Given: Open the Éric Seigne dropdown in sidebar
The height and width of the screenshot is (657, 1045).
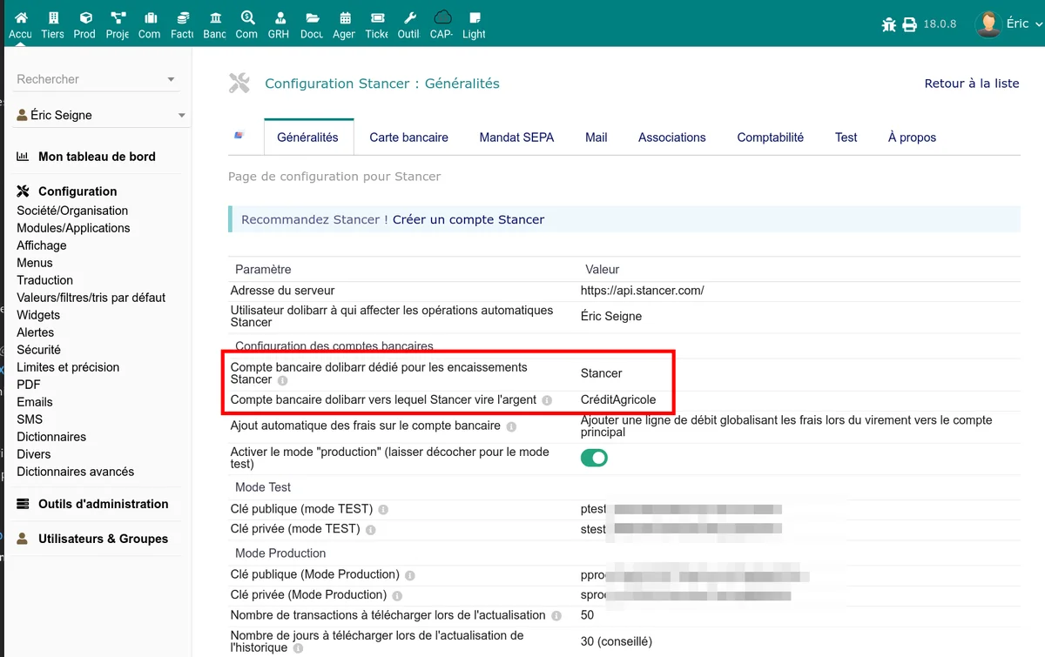Looking at the screenshot, I should pos(102,115).
